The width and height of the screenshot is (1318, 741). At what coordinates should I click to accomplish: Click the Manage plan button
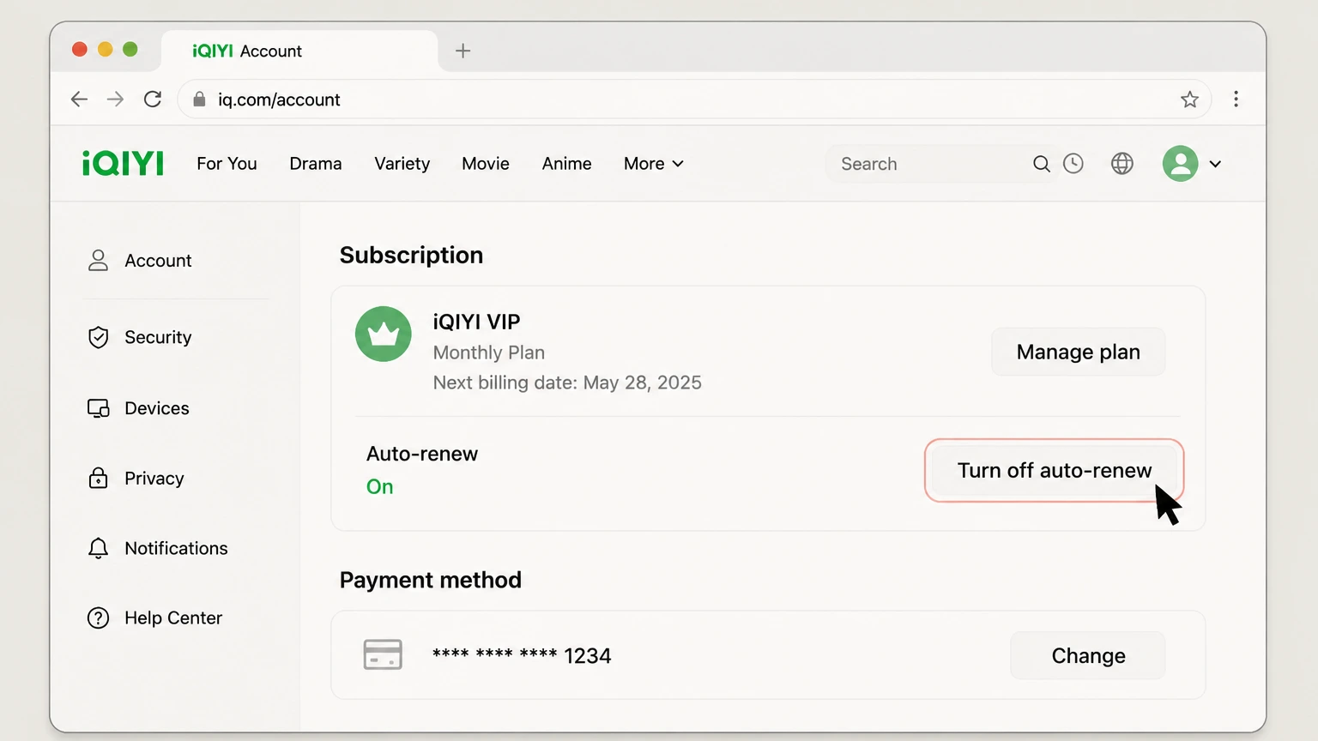[1079, 352]
